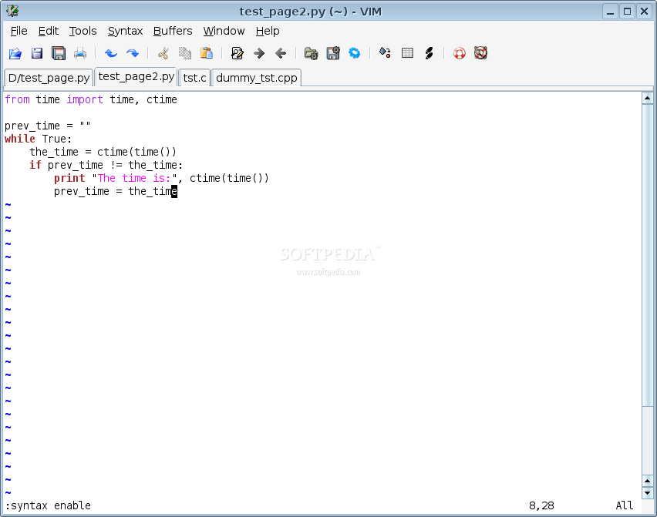Open the Help menu
Viewport: 657px width, 517px height.
[268, 31]
